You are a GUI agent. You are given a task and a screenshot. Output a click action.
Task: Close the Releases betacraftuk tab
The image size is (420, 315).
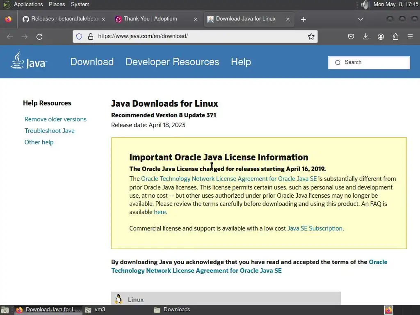(103, 19)
